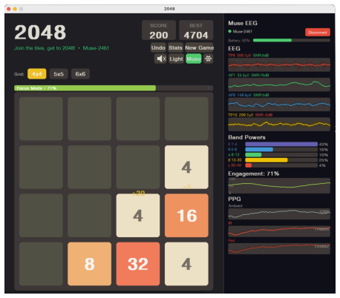This screenshot has width=340, height=298.
Task: Click the TP9 EEG waveform chart
Action: pos(279,64)
